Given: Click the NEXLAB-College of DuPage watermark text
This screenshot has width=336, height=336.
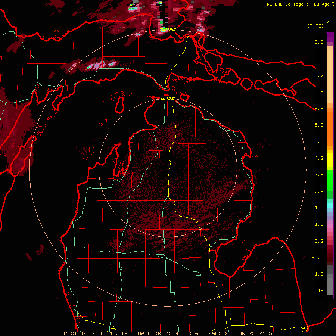Looking at the screenshot, I should coord(299,4).
